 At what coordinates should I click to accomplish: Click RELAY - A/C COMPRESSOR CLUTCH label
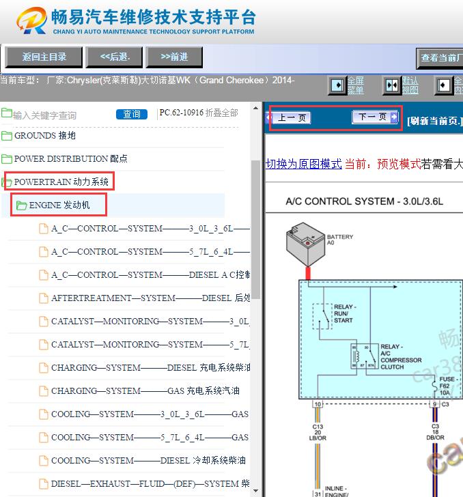[401, 357]
